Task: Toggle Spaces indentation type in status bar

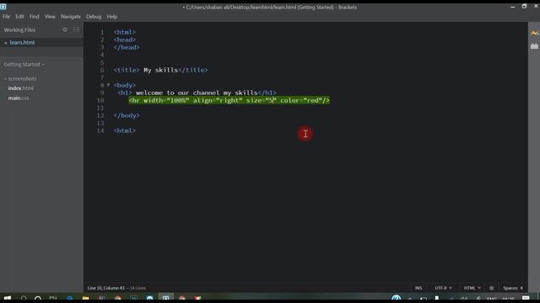Action: point(510,288)
